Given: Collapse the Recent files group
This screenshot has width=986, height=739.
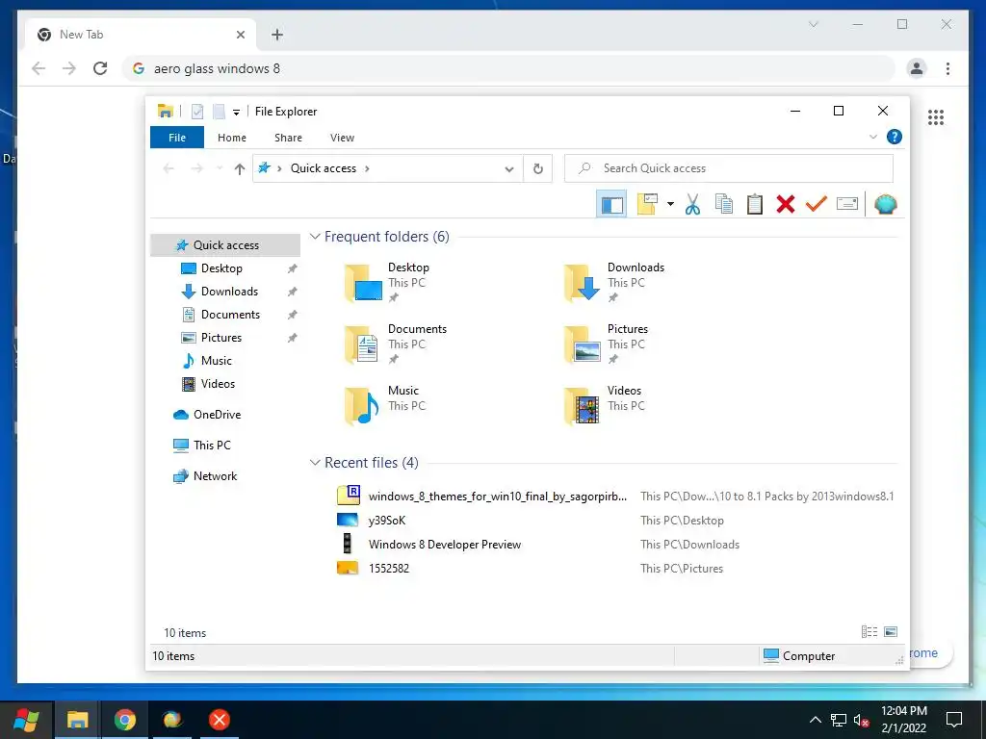Looking at the screenshot, I should [x=315, y=463].
